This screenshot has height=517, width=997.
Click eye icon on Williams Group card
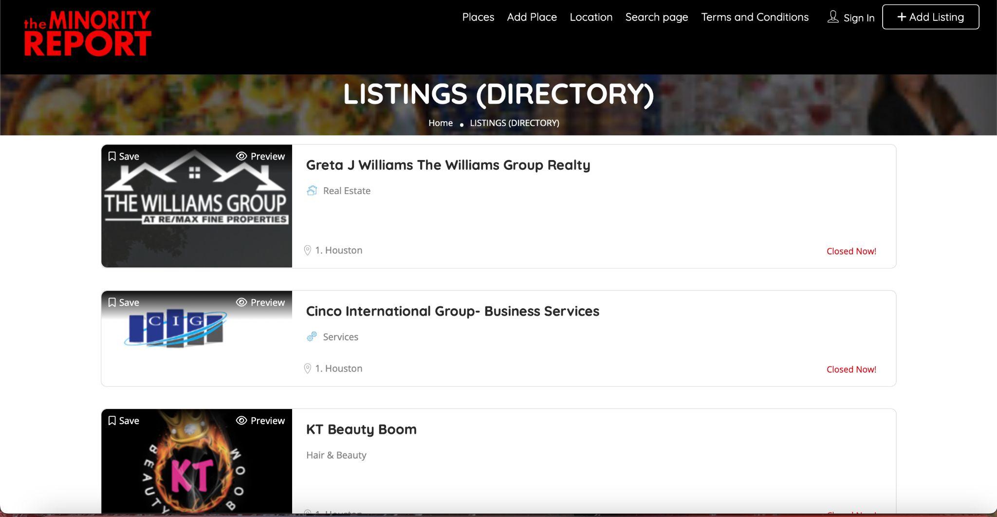241,156
